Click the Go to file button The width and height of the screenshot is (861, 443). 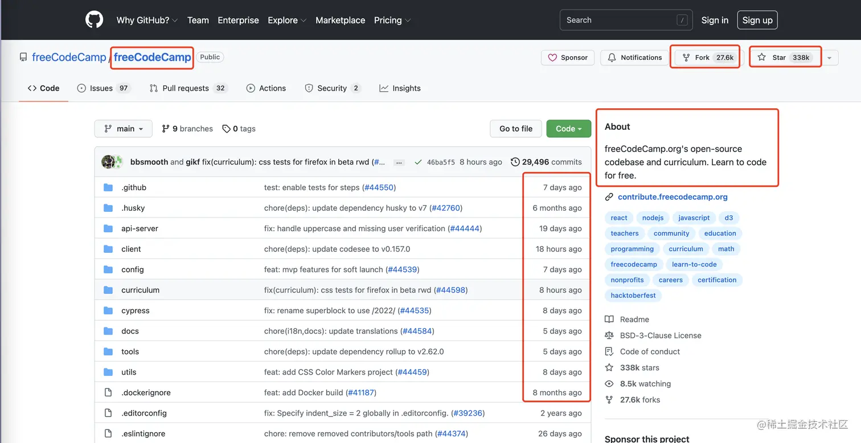(x=516, y=129)
